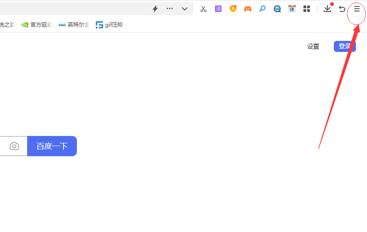Click the 百度一下 search button
The height and width of the screenshot is (232, 367).
[52, 146]
